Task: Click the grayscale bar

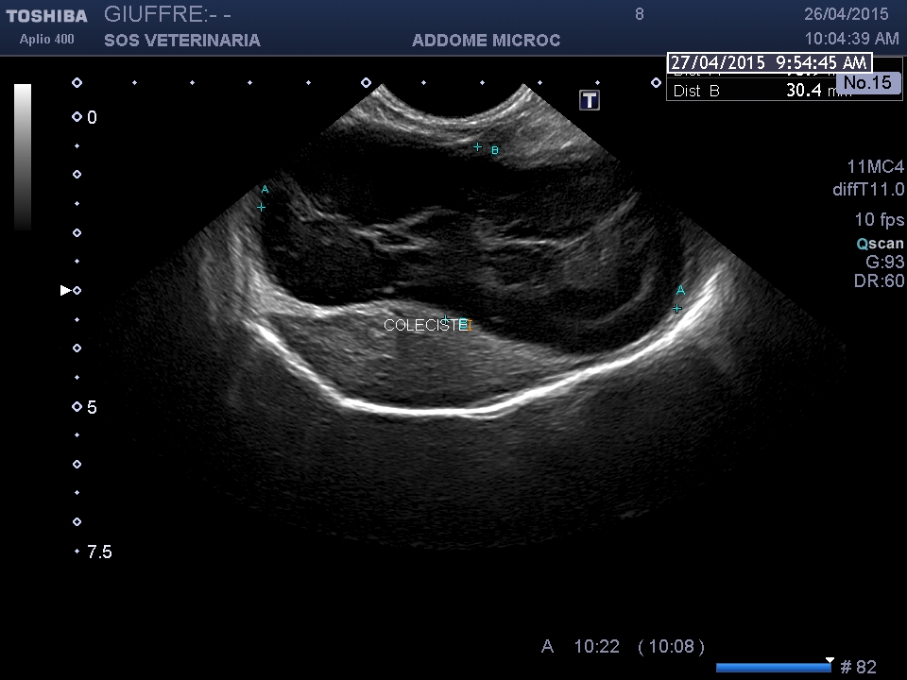Action: pos(23,157)
